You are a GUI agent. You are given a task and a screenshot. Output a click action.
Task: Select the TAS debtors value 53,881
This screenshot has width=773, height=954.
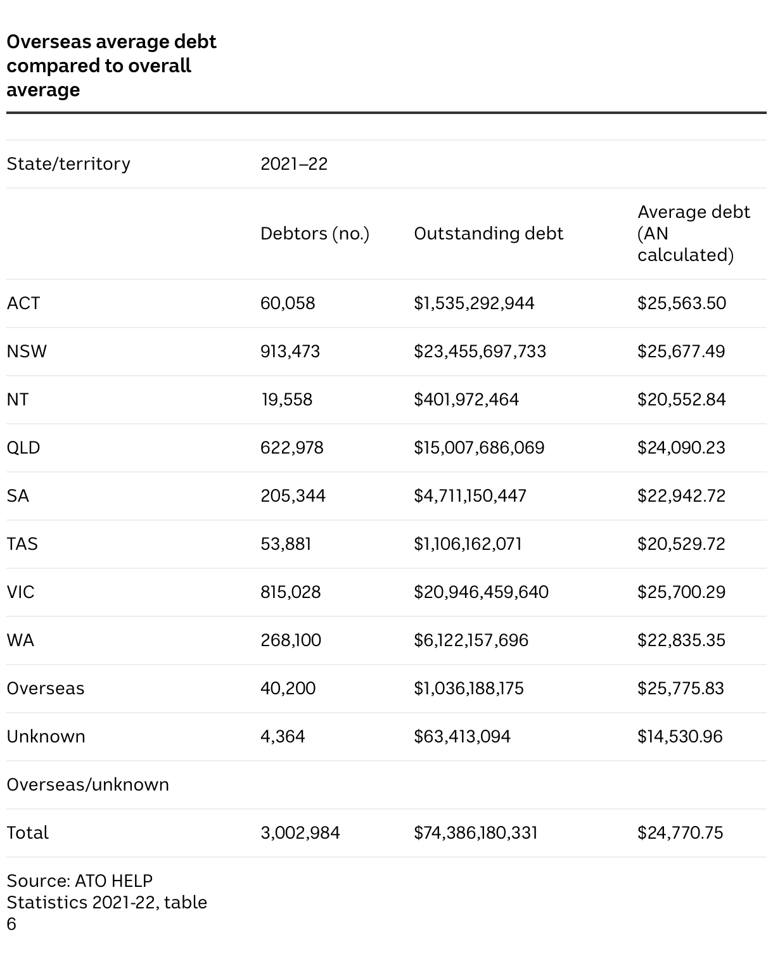point(286,544)
